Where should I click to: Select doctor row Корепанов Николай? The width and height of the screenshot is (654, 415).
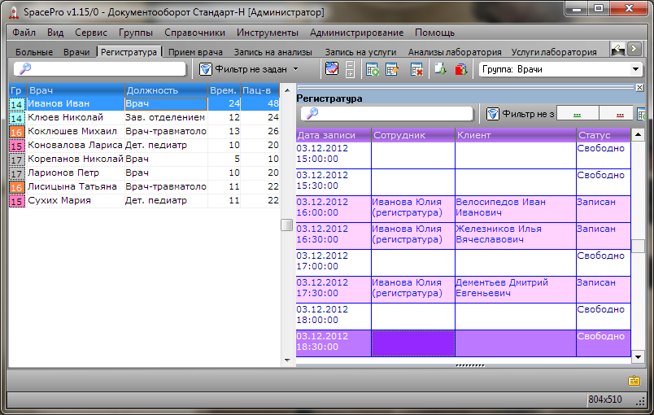click(x=144, y=159)
